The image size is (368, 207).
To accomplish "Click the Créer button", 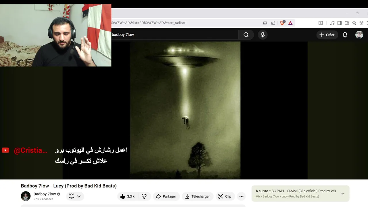I will coord(327,35).
